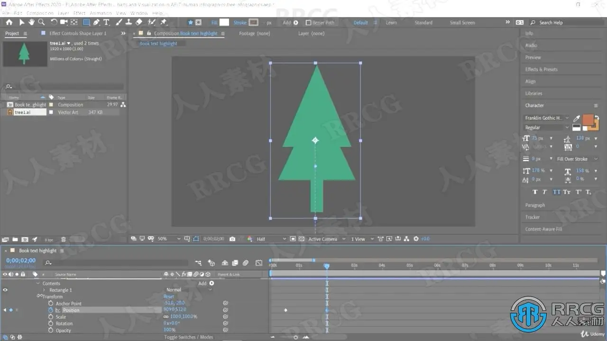Select the Eraser tool

coord(139,22)
